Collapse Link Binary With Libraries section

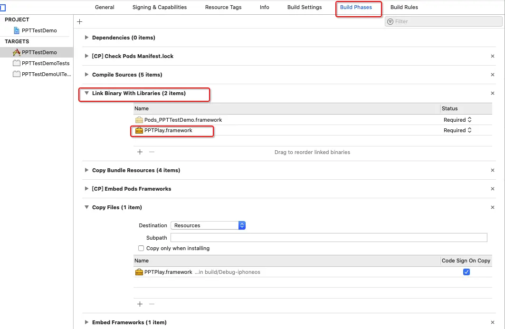click(86, 93)
